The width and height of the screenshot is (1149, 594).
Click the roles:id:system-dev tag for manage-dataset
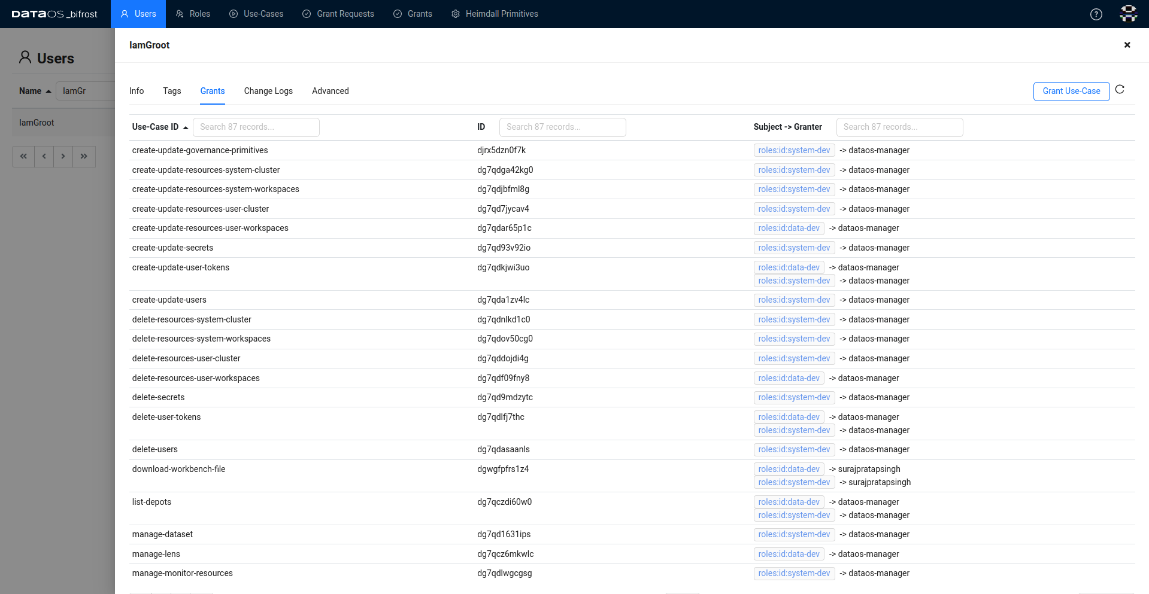point(794,534)
